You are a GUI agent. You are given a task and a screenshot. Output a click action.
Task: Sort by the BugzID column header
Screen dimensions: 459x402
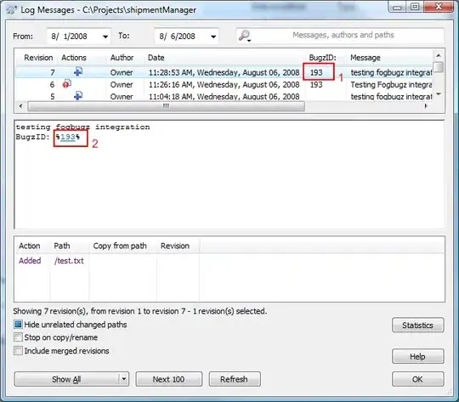pos(323,58)
